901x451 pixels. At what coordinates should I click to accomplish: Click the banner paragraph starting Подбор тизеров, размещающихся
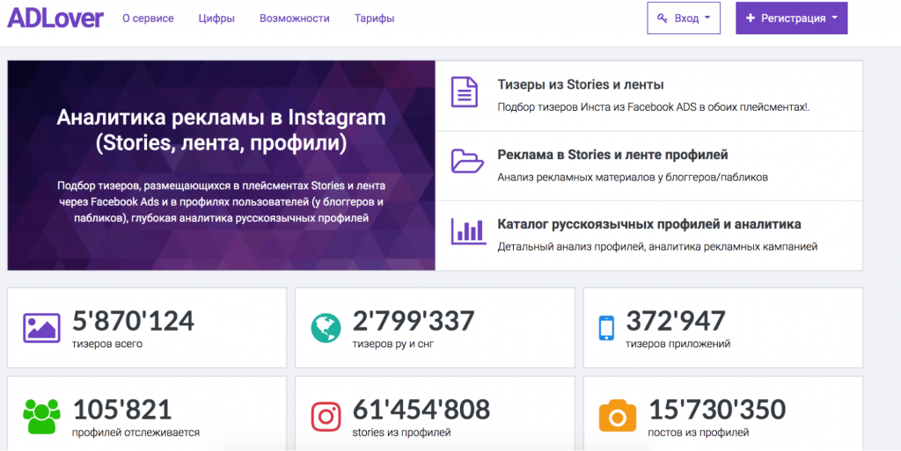tap(221, 202)
